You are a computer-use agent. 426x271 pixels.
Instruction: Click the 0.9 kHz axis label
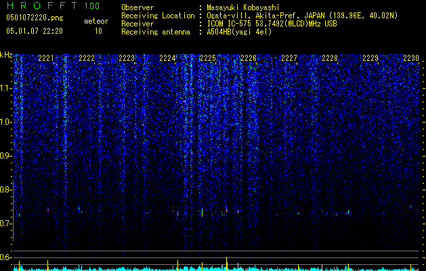pos(6,156)
